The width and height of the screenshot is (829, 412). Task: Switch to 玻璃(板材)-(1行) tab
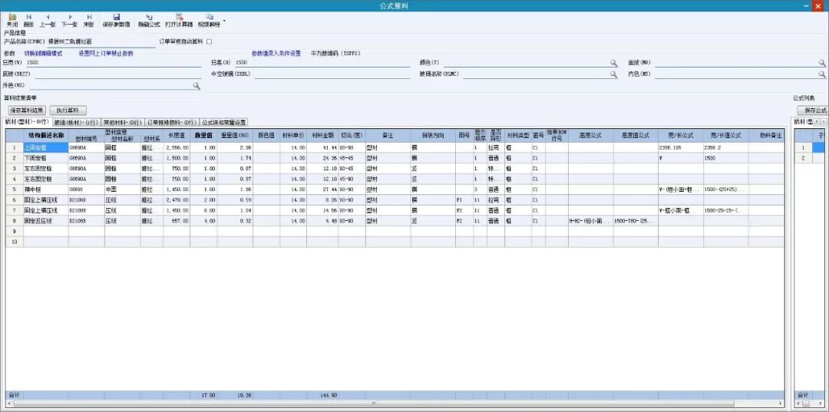click(76, 123)
